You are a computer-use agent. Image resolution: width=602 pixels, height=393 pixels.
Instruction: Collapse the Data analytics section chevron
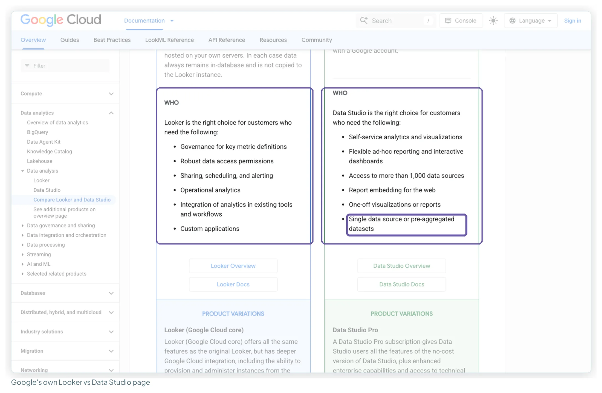click(111, 113)
